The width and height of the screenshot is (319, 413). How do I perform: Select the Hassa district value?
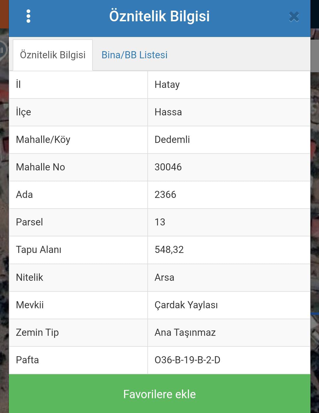click(168, 112)
